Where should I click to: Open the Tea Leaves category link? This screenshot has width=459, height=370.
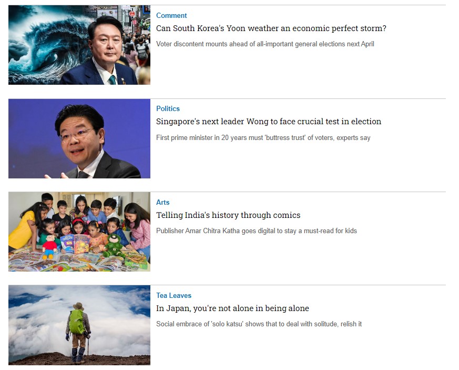point(174,296)
